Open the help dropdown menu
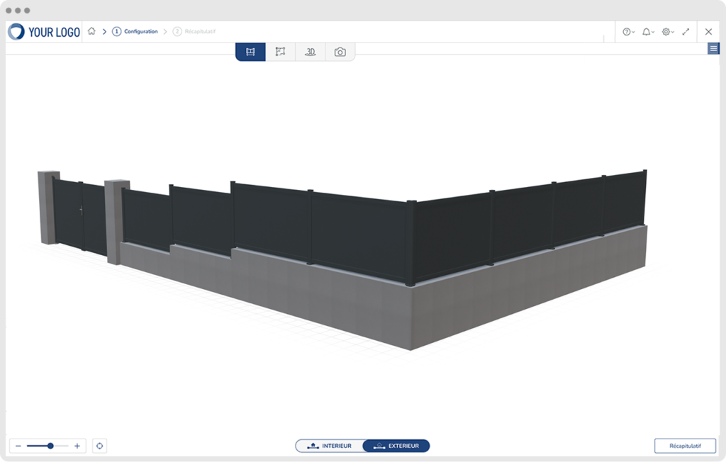The image size is (726, 462). point(628,32)
